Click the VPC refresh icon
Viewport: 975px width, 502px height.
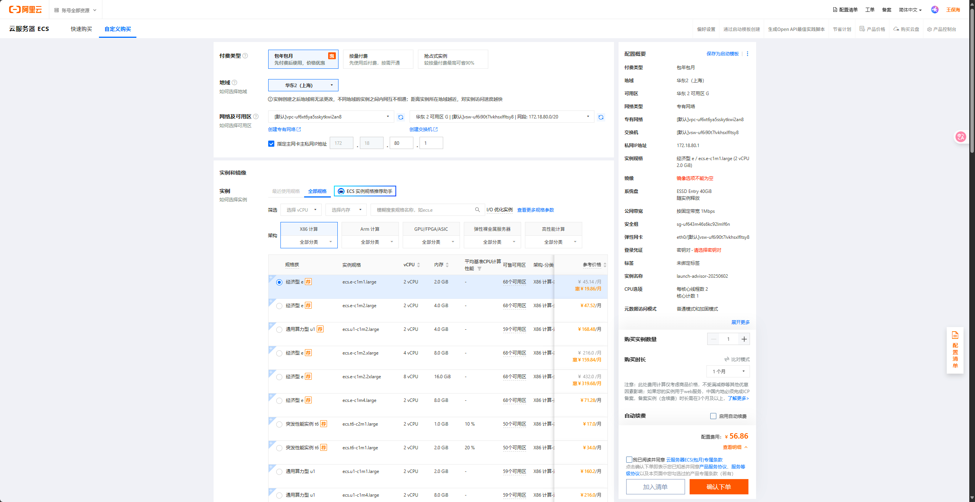400,117
